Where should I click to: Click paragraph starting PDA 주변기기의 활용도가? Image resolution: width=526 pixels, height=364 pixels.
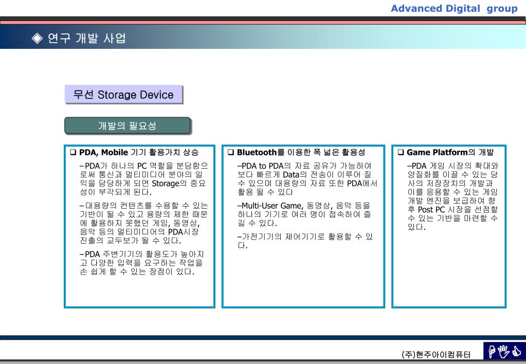click(x=141, y=263)
